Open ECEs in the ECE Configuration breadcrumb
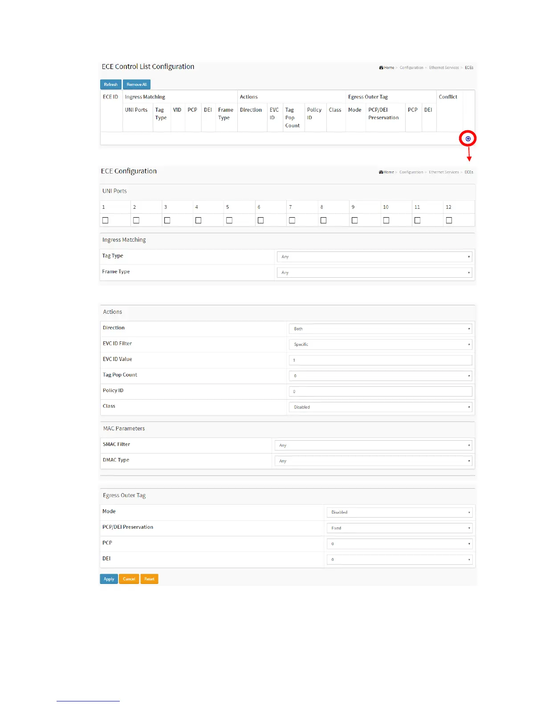Image resolution: width=545 pixels, height=705 pixels. [x=469, y=172]
